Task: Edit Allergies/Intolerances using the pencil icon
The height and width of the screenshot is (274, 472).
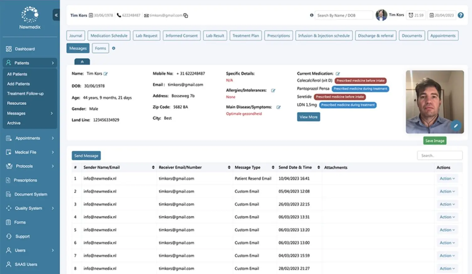Action: [x=273, y=90]
